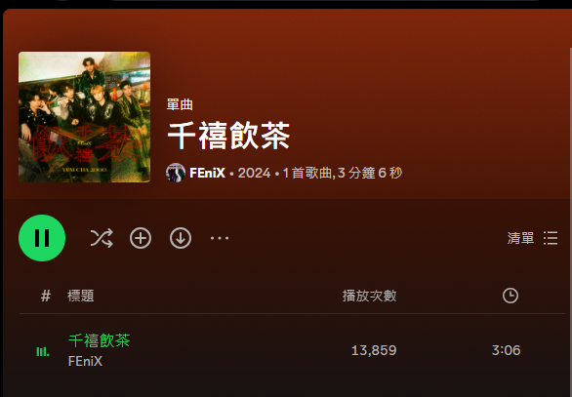The image size is (572, 397).
Task: Click the large 千禧飲茶 single title
Action: tap(228, 136)
